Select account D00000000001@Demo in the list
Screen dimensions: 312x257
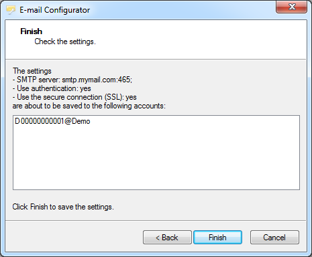click(x=52, y=121)
